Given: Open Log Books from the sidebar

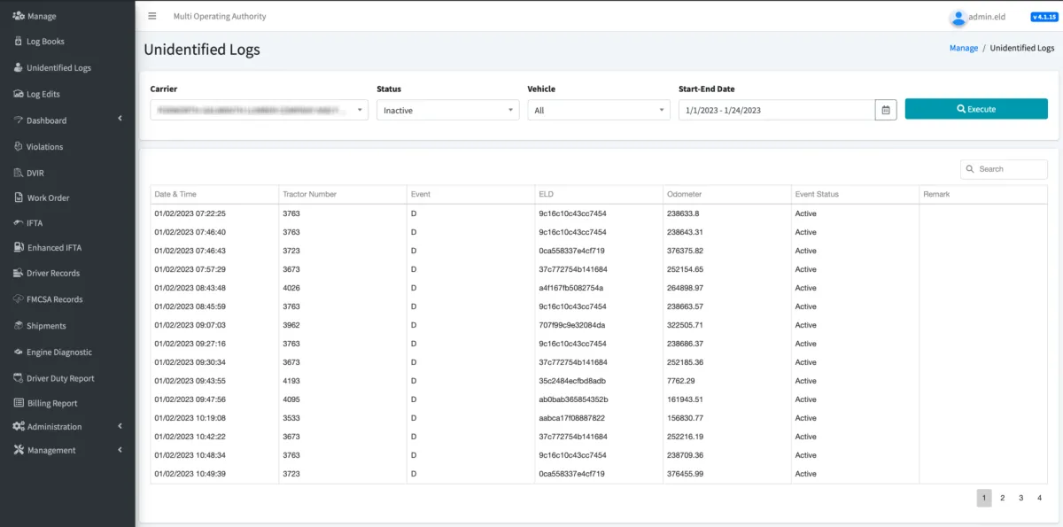Looking at the screenshot, I should click(x=45, y=42).
